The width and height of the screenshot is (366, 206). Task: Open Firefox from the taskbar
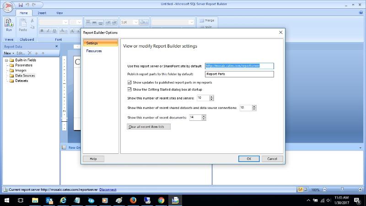click(x=133, y=200)
